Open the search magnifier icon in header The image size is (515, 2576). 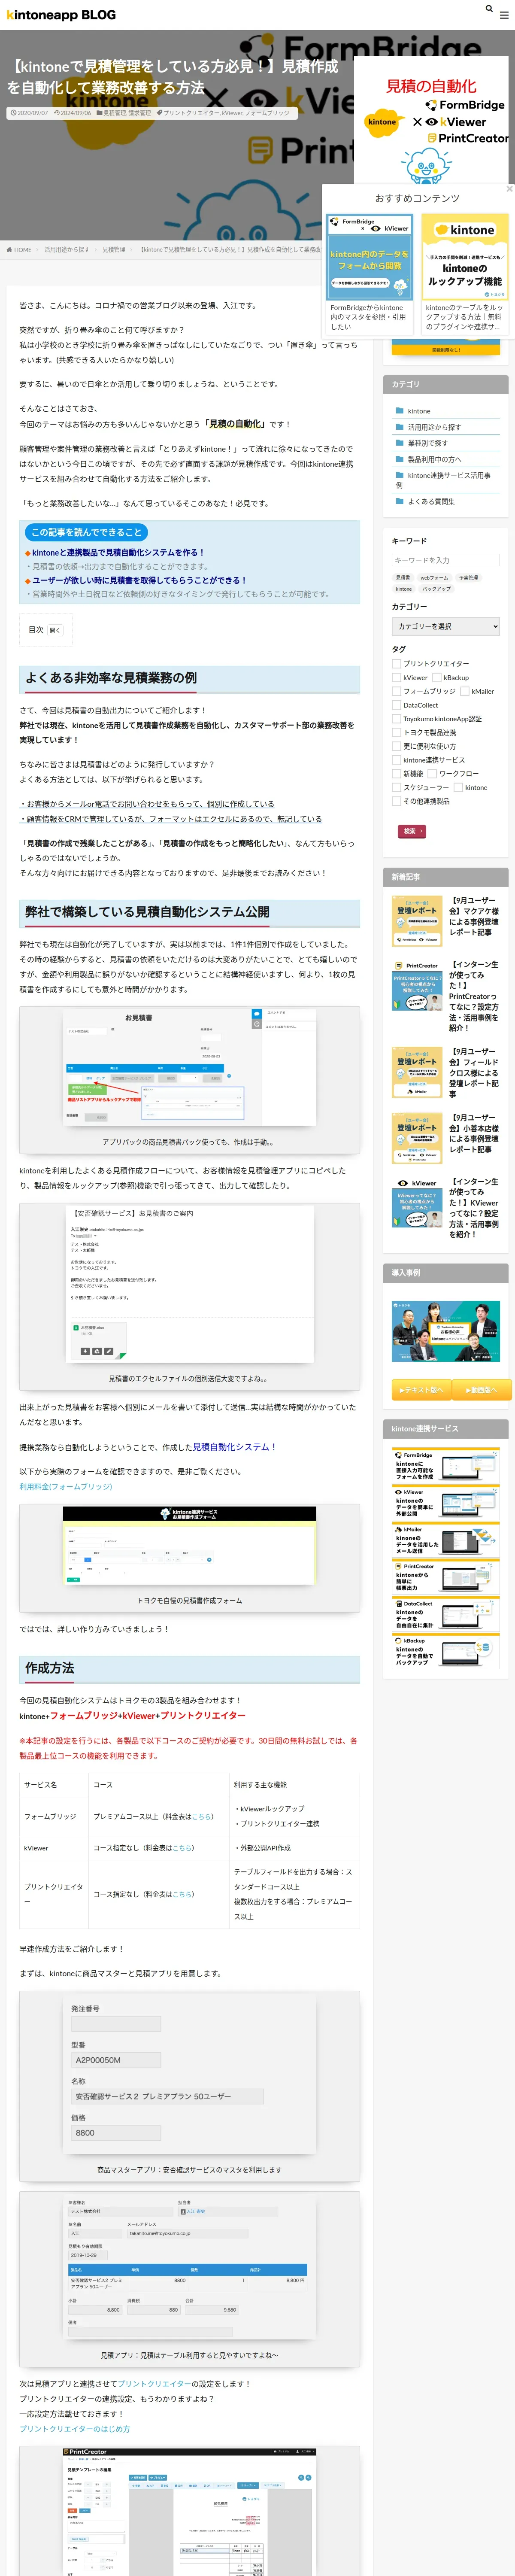pos(489,8)
